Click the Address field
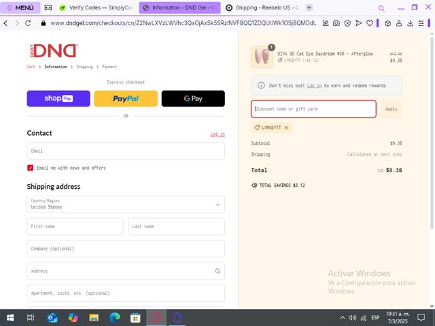Viewport: 435px width, 326px height. pyautogui.click(x=126, y=271)
